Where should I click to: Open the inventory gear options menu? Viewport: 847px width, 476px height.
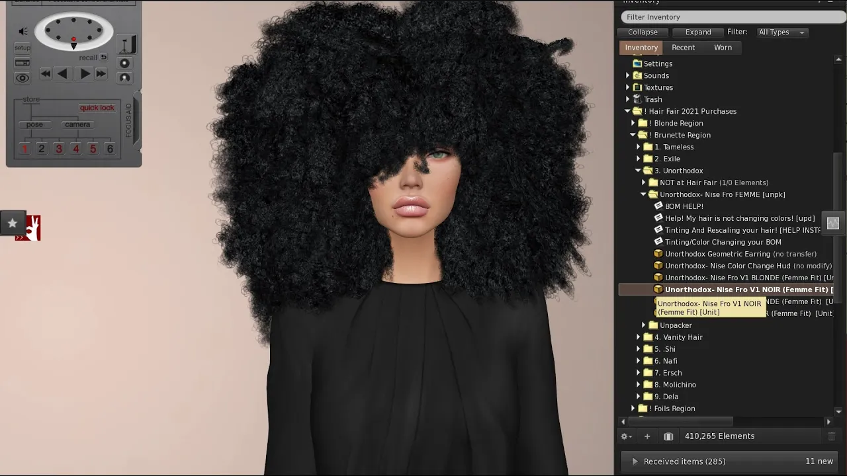pos(625,436)
